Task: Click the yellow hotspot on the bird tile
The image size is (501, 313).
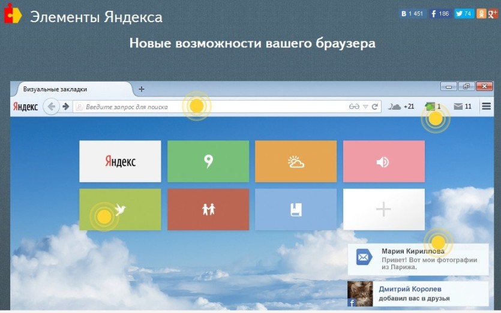Action: tap(104, 217)
